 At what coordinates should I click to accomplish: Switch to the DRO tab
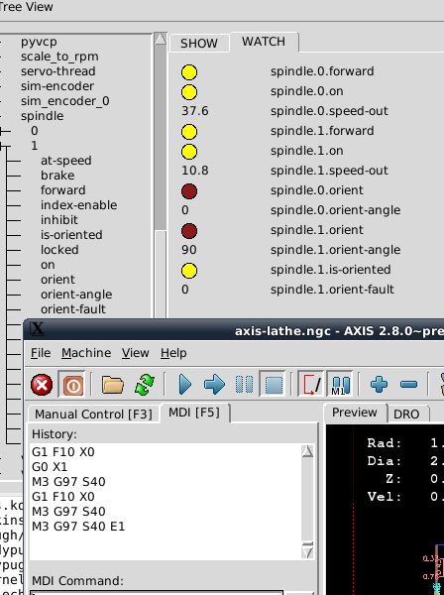pyautogui.click(x=406, y=414)
